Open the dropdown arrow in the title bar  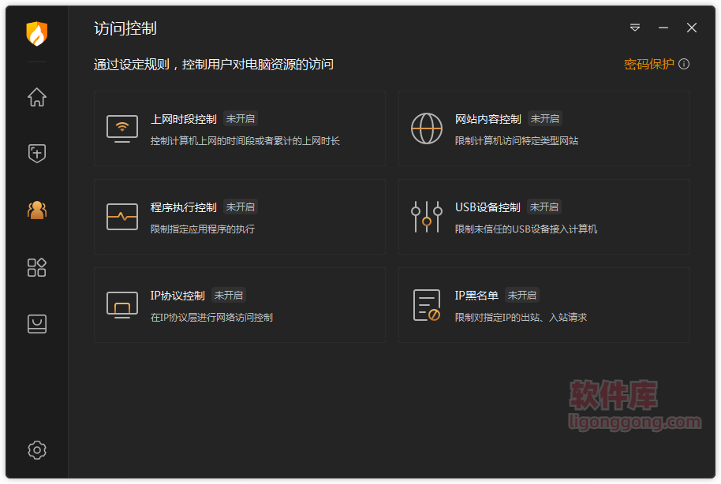pos(634,28)
